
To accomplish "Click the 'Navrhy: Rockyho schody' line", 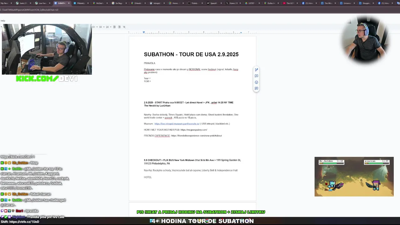I will click(x=191, y=170).
